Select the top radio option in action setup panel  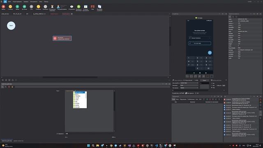212,83
